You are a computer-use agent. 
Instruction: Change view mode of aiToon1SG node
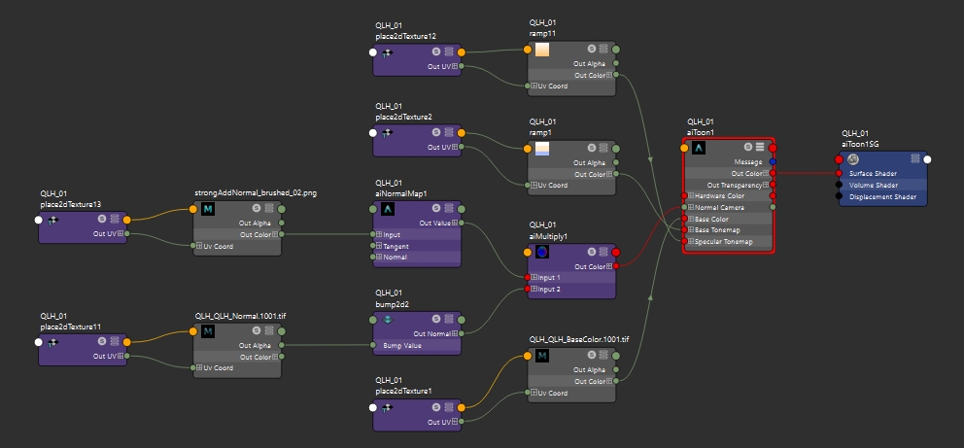[x=913, y=159]
